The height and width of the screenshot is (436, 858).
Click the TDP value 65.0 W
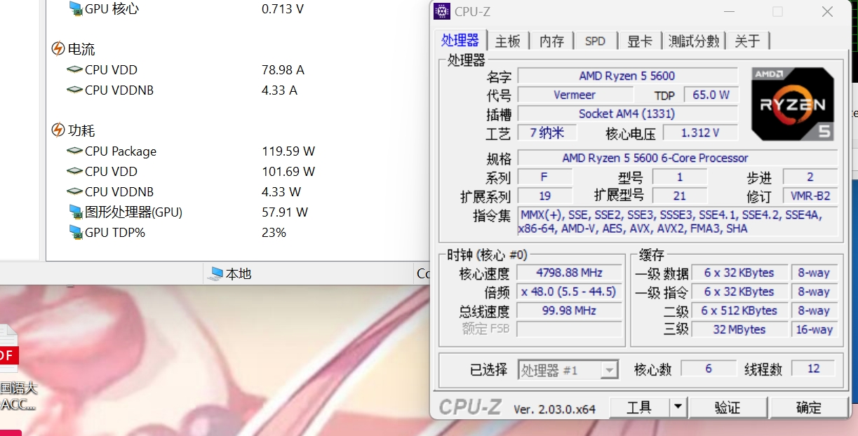pyautogui.click(x=711, y=95)
